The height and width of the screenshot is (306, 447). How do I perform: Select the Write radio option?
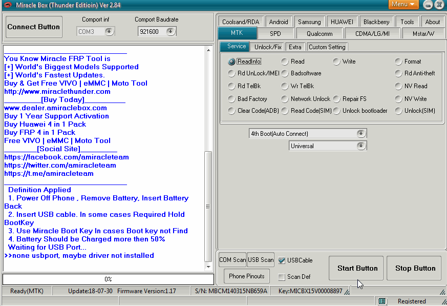pos(336,62)
